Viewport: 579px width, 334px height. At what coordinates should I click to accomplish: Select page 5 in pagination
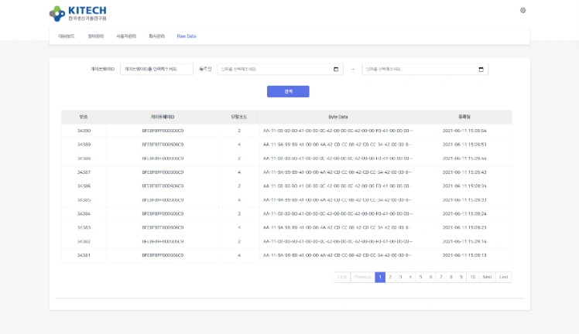[x=420, y=277]
